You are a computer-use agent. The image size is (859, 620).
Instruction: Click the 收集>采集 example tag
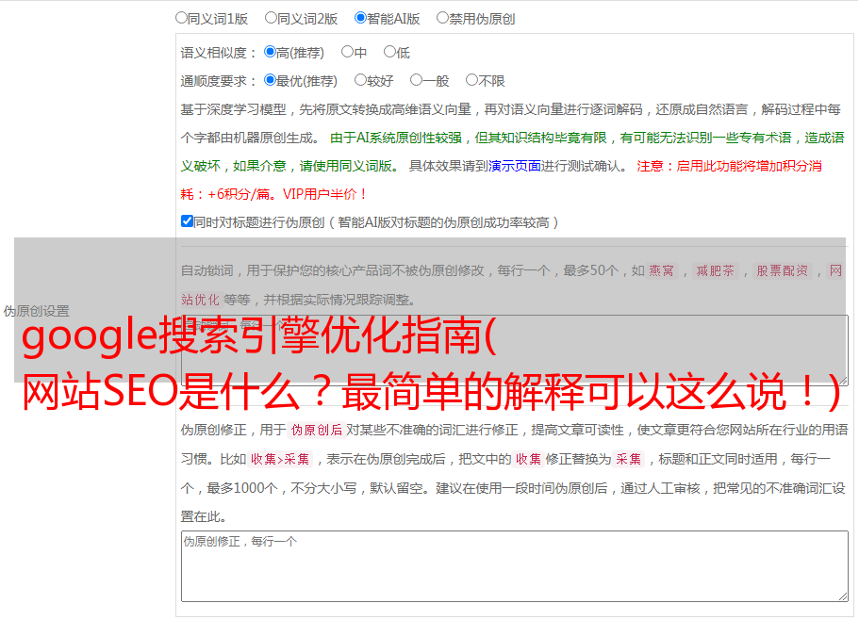[280, 459]
